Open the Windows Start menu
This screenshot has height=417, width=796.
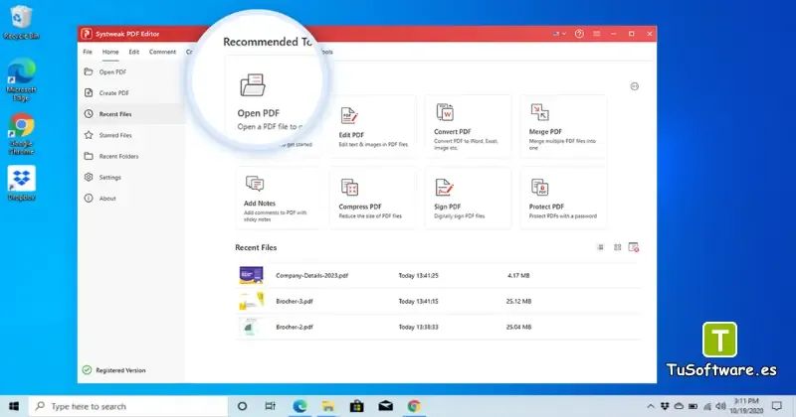coord(14,406)
